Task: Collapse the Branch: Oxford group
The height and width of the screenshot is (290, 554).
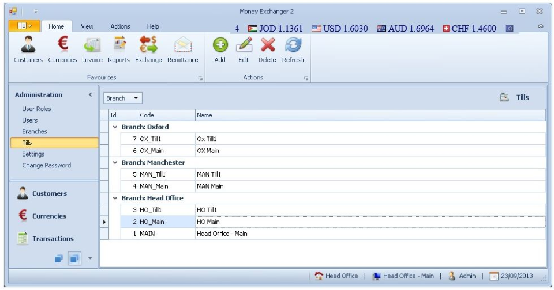Action: [115, 127]
